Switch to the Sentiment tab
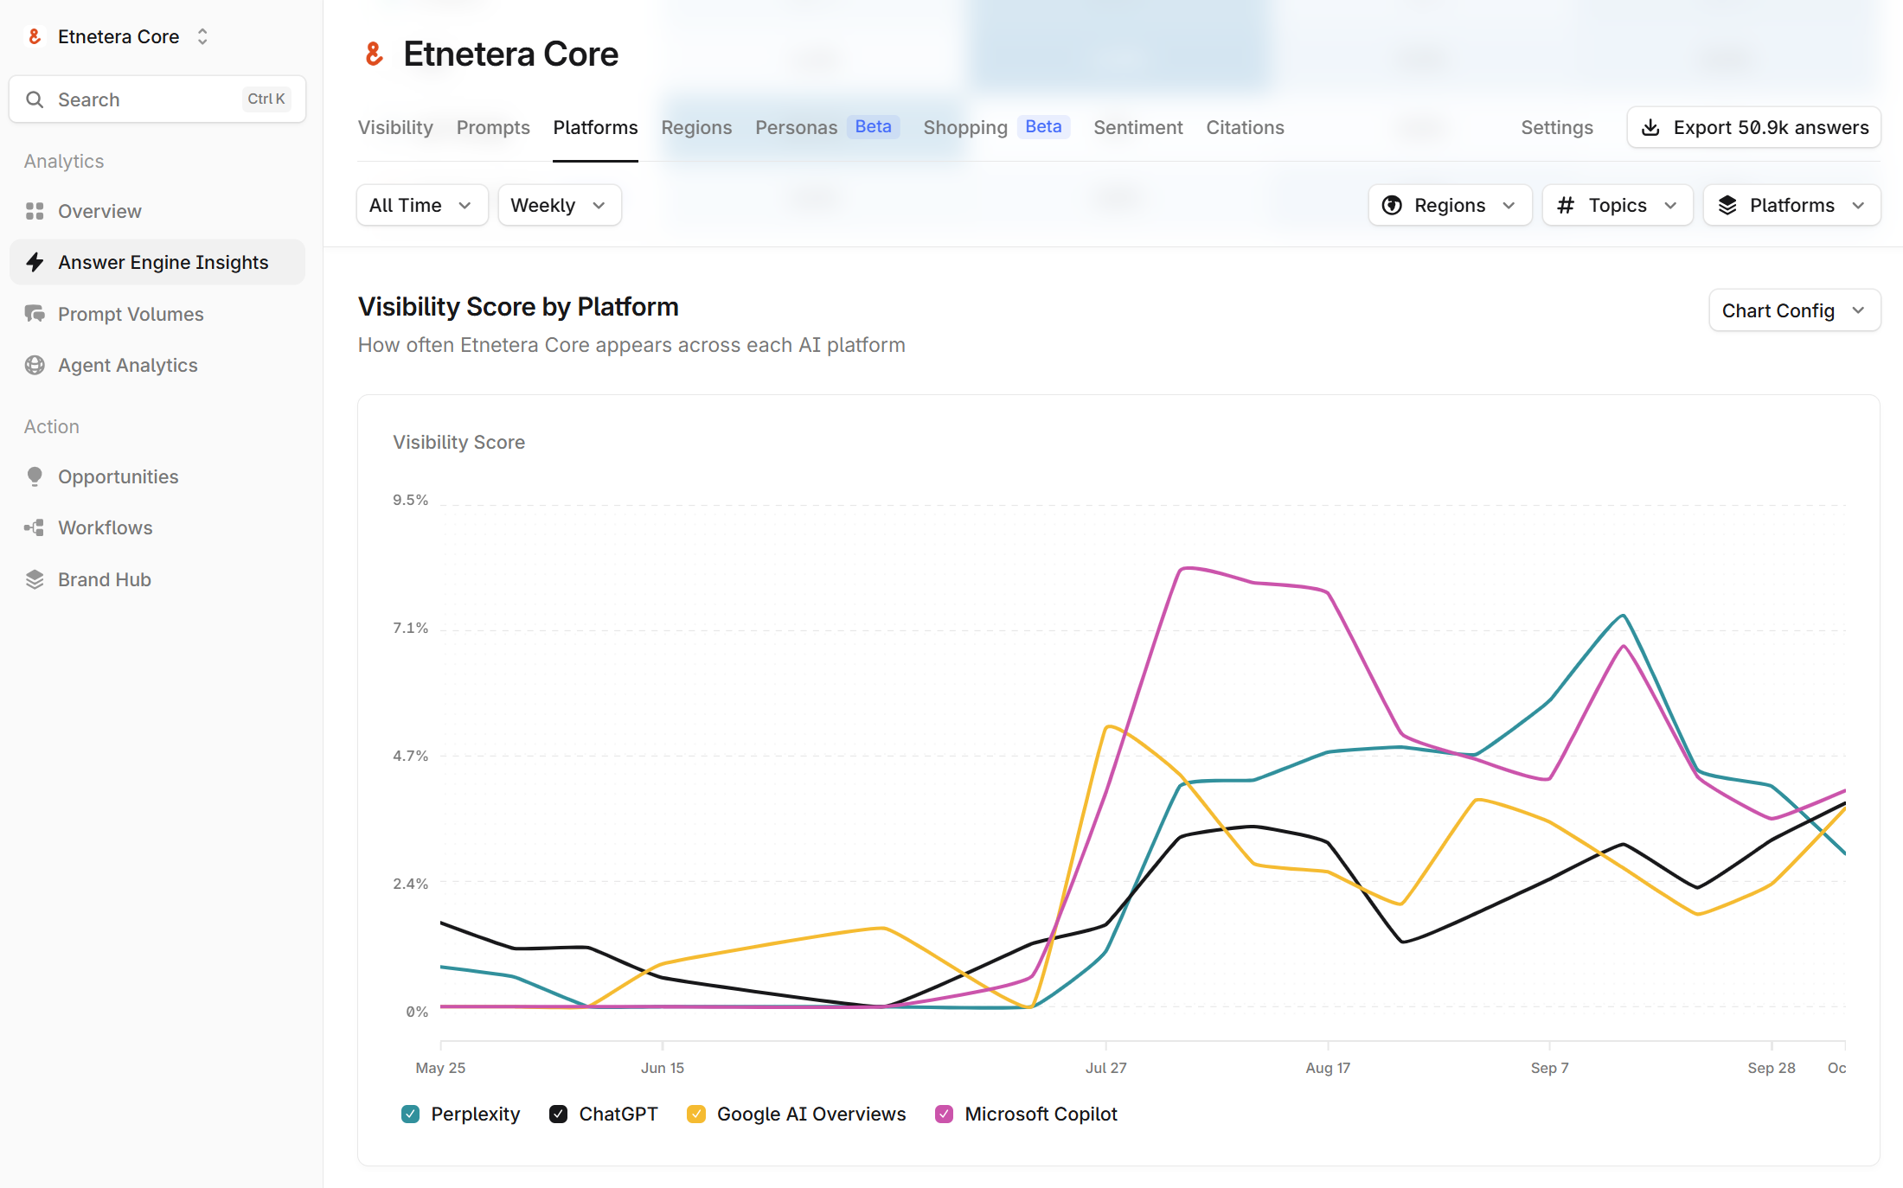This screenshot has height=1188, width=1903. (x=1137, y=127)
